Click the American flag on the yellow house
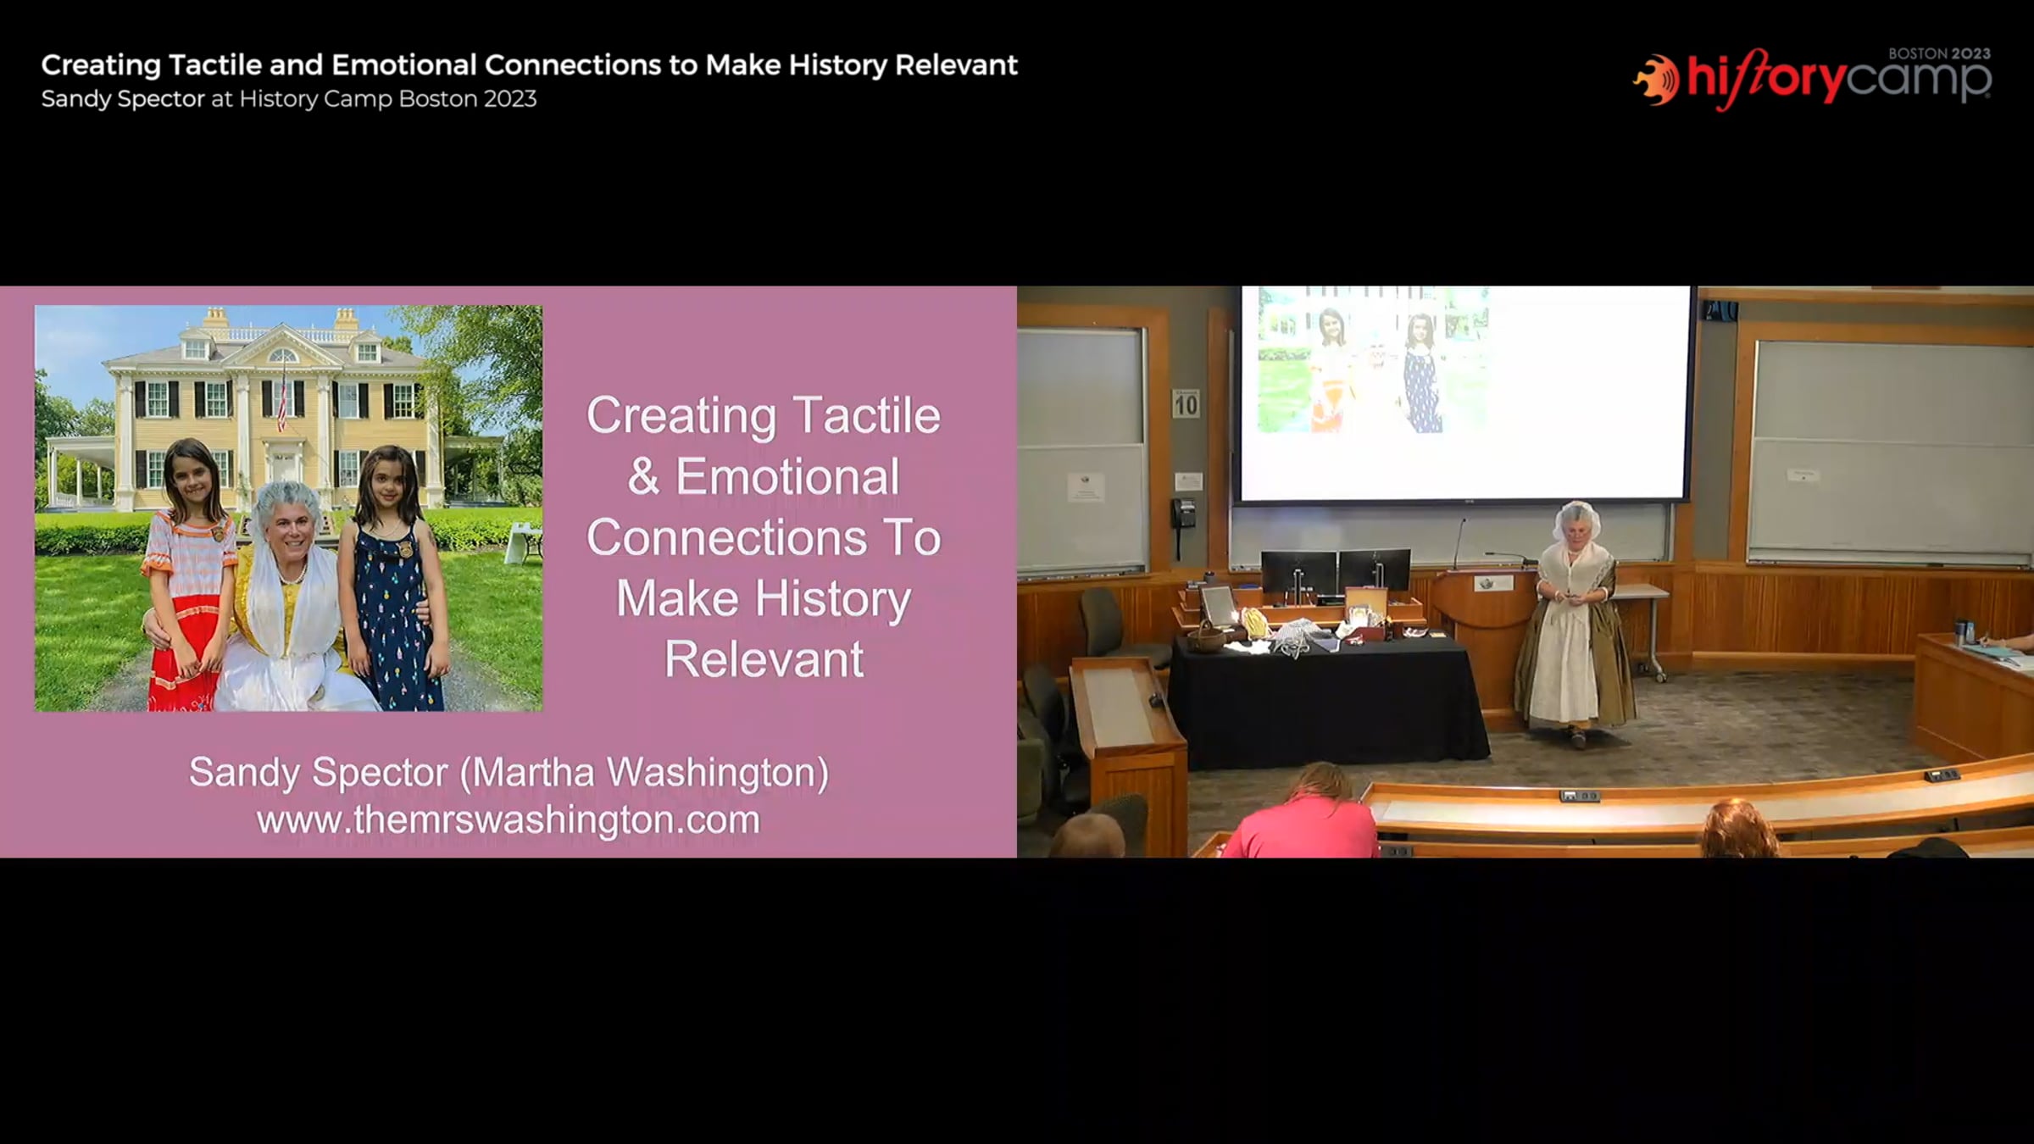The height and width of the screenshot is (1144, 2034). pyautogui.click(x=282, y=405)
